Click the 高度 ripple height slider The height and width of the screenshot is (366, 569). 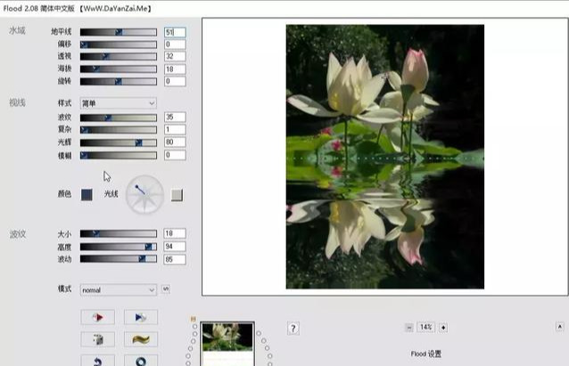pos(119,247)
